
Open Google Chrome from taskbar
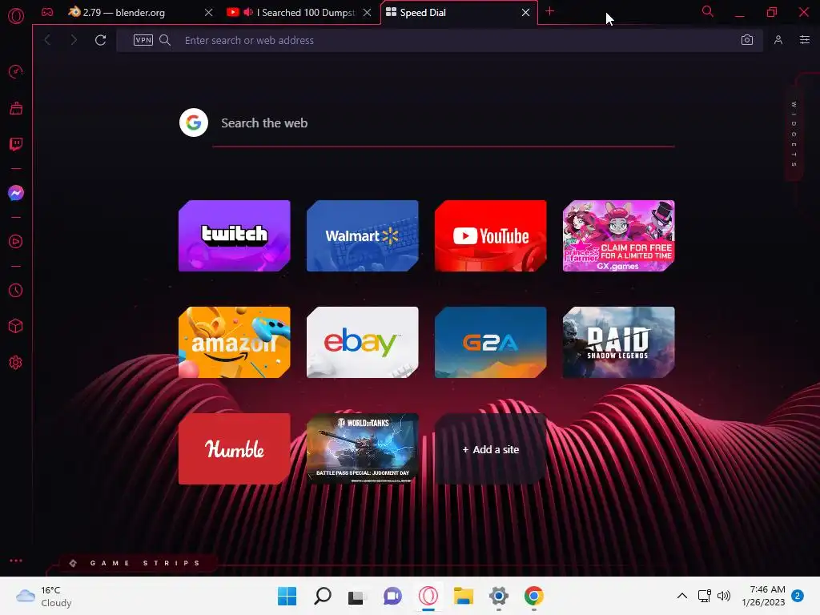(x=534, y=596)
